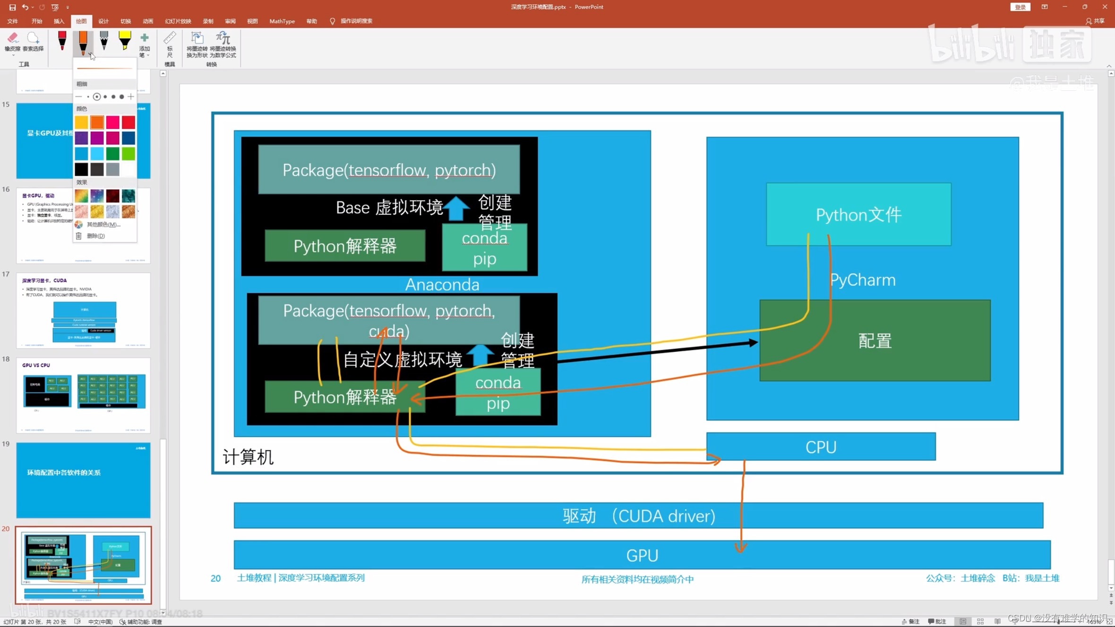Image resolution: width=1115 pixels, height=627 pixels.
Task: Click Convert Ink to Math (将墨迹转换为数学公式)
Action: point(223,45)
